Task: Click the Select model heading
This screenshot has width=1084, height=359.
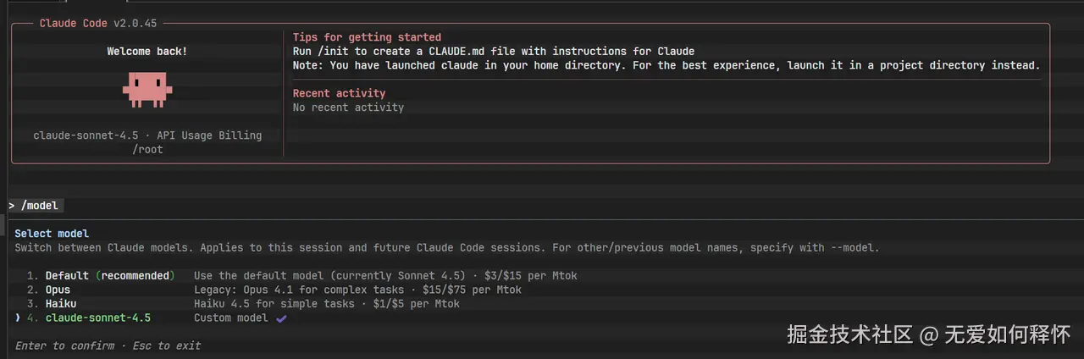Action: [52, 234]
